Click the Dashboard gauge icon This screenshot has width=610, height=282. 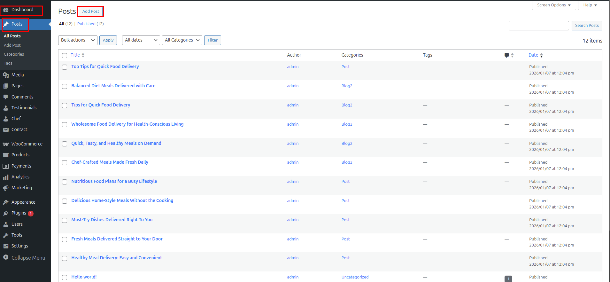point(6,10)
